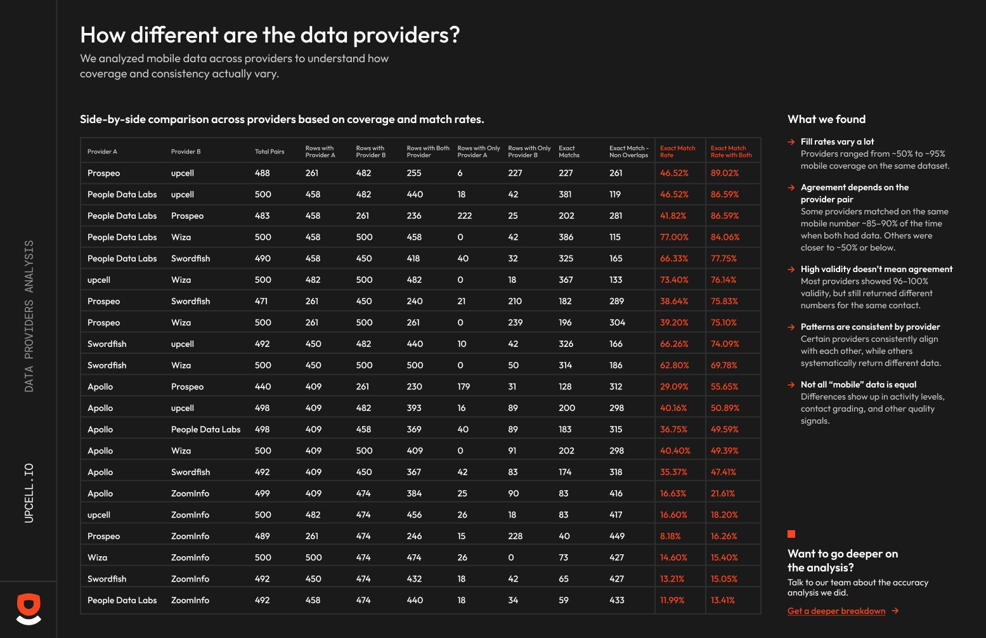986x638 pixels.
Task: Click 'Swordfish' in the Apollo row
Action: pyautogui.click(x=190, y=472)
